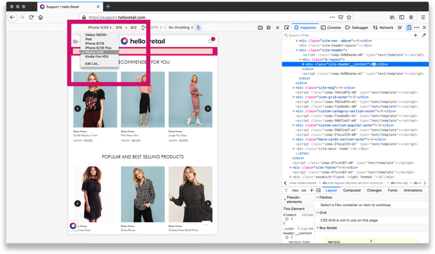Select iPad from device list
The height and width of the screenshot is (254, 435).
pos(89,39)
